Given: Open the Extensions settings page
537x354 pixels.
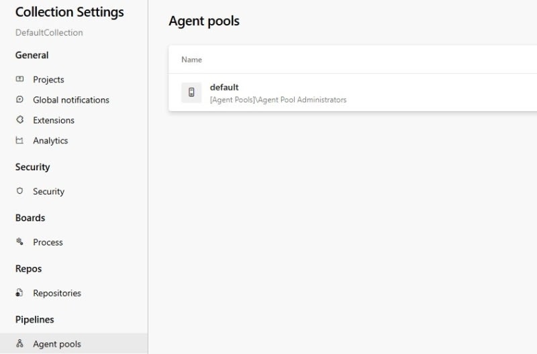Looking at the screenshot, I should pyautogui.click(x=54, y=120).
